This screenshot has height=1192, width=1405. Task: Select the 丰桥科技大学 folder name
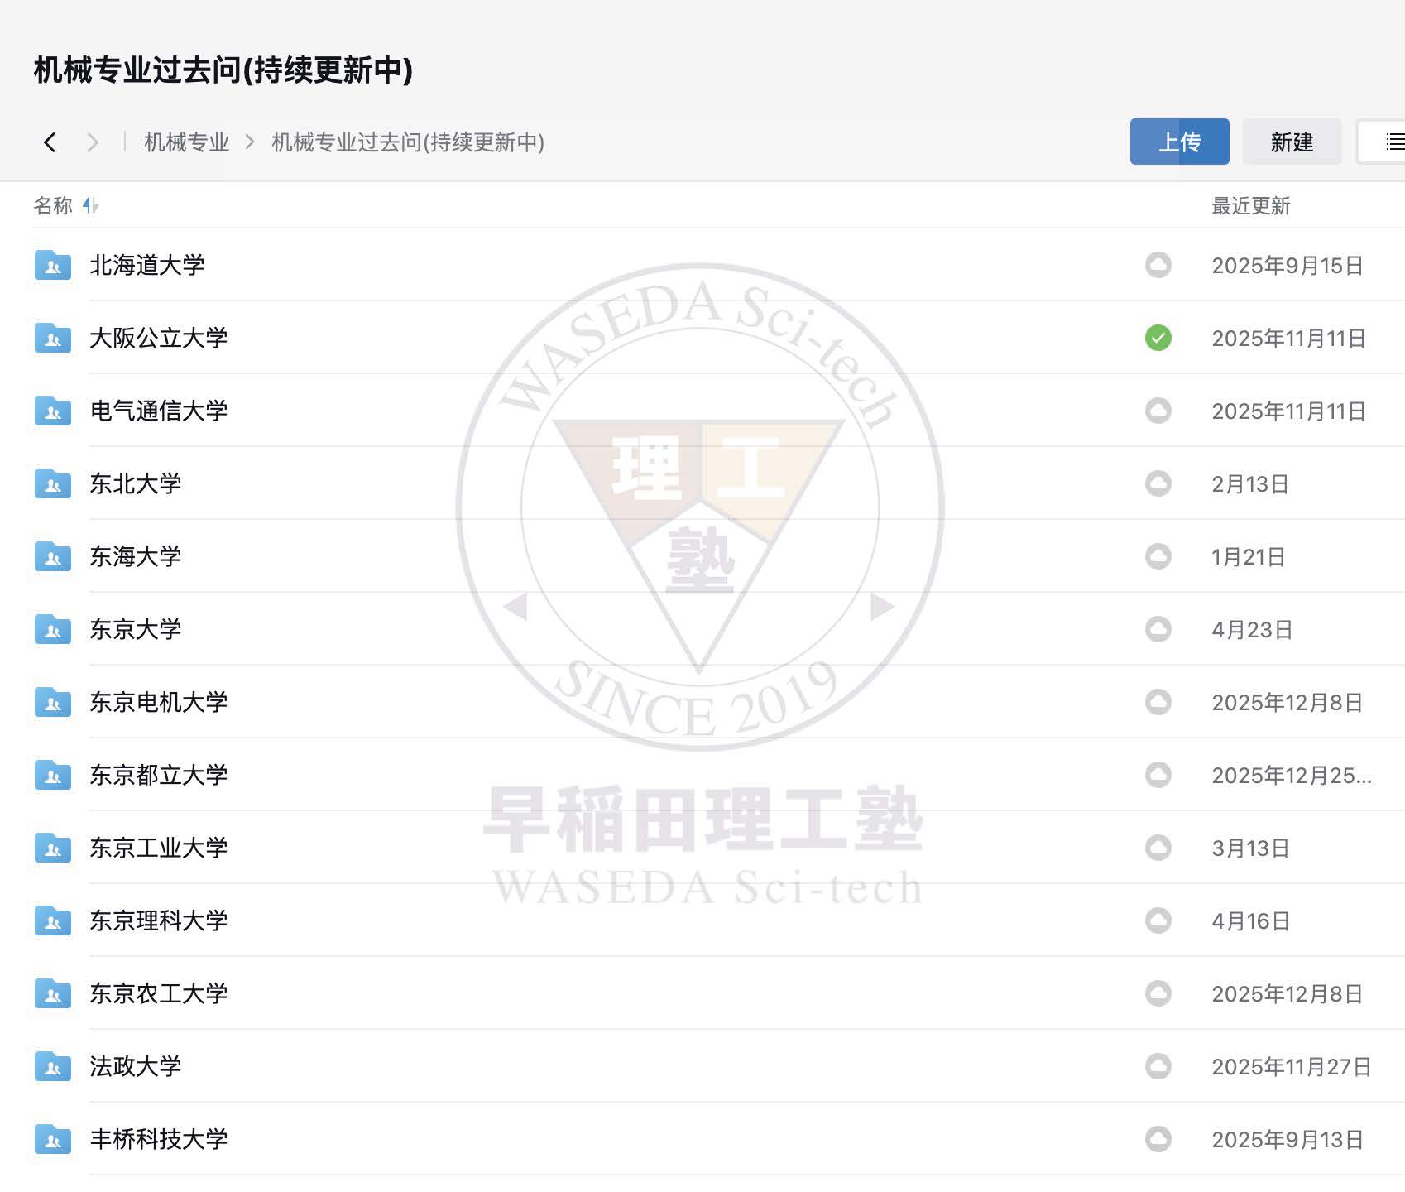[x=159, y=1139]
